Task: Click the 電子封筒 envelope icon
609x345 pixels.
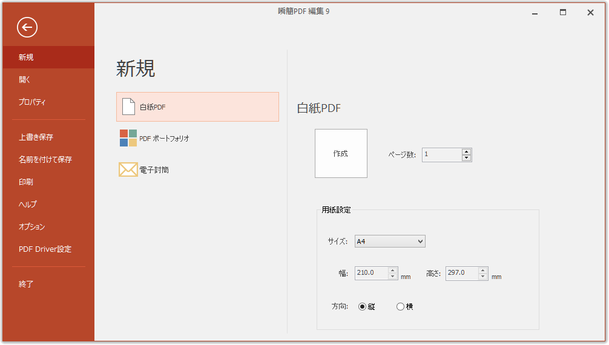Action: point(128,169)
